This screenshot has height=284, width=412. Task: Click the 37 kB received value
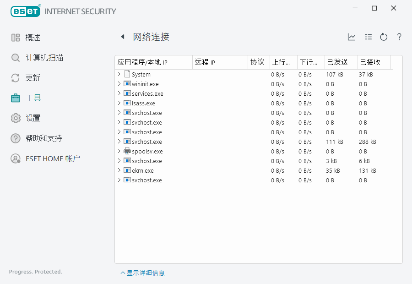point(366,74)
